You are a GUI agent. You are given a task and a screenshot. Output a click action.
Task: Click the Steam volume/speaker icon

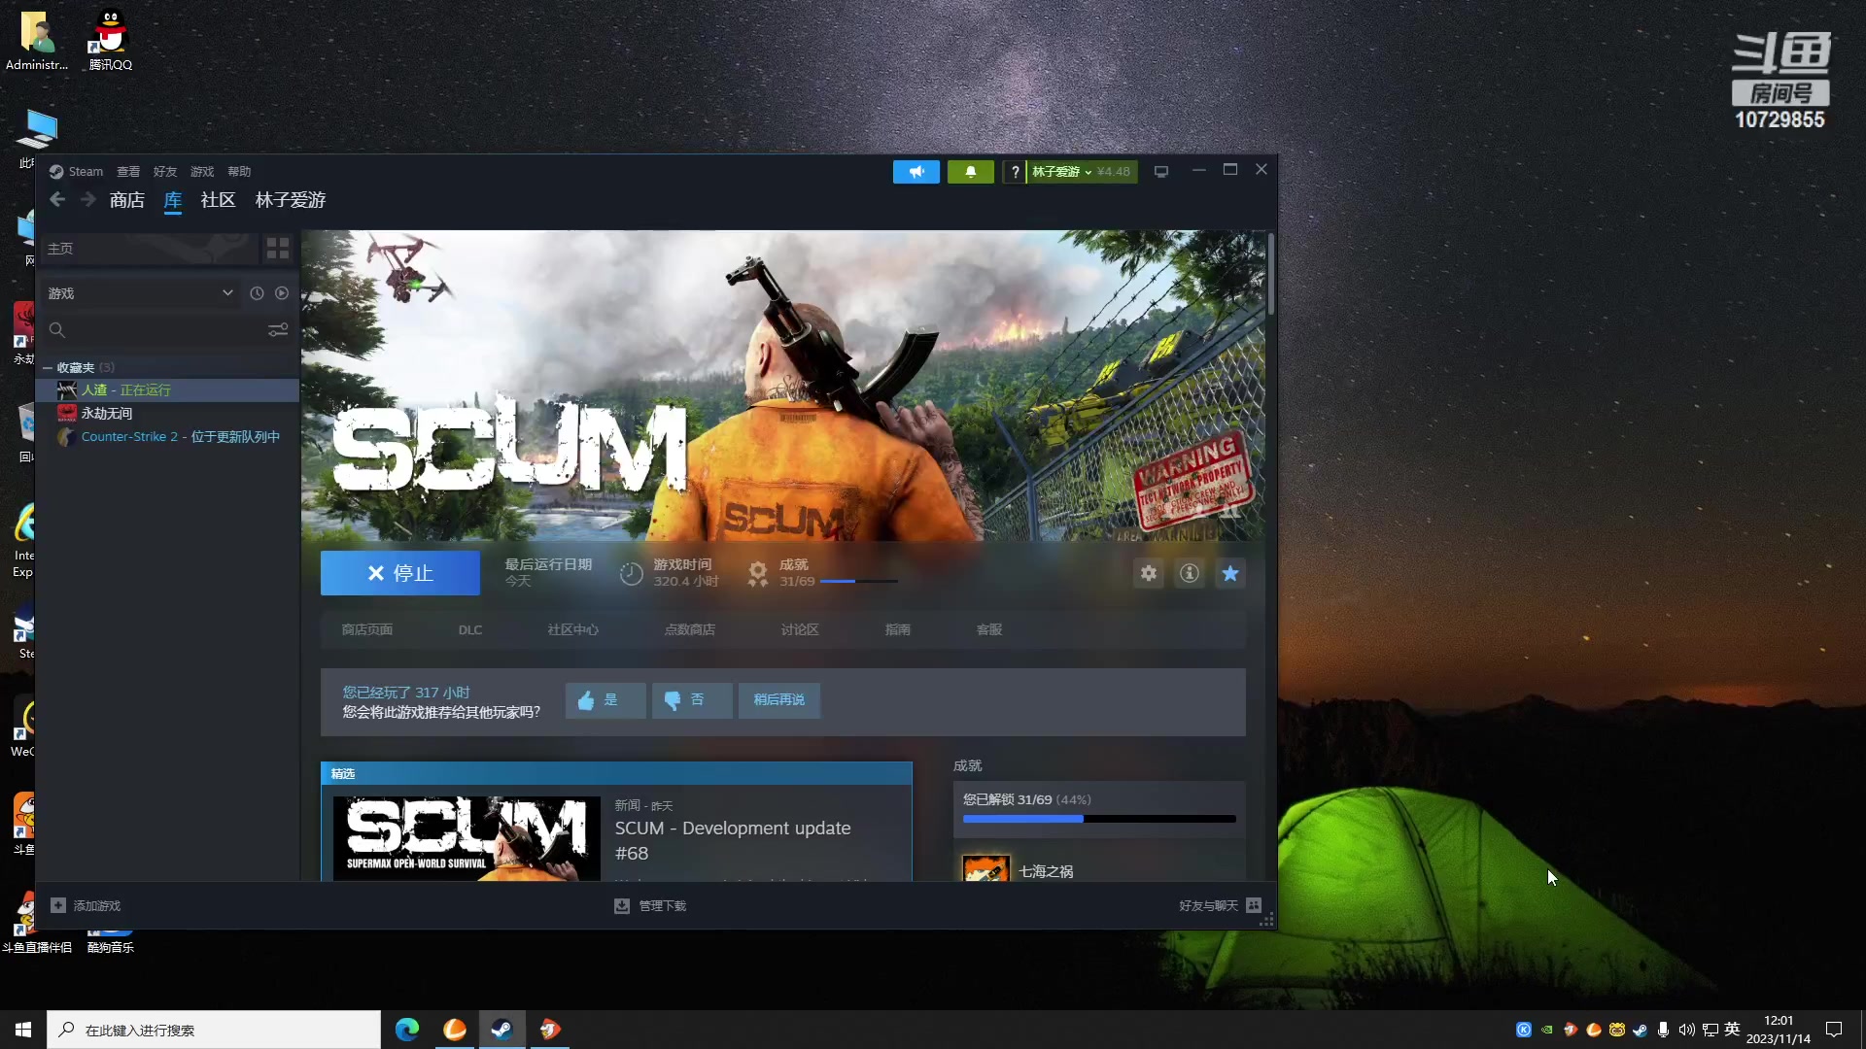[x=916, y=170]
